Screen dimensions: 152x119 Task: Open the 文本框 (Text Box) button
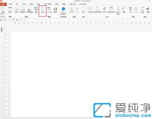(x=90, y=10)
